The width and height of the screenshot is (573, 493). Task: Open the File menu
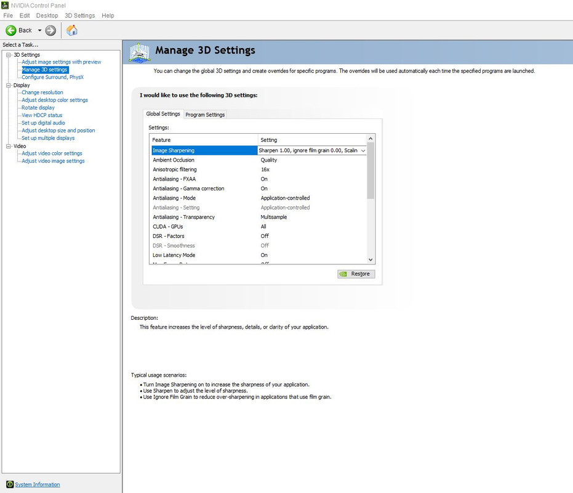click(x=8, y=15)
